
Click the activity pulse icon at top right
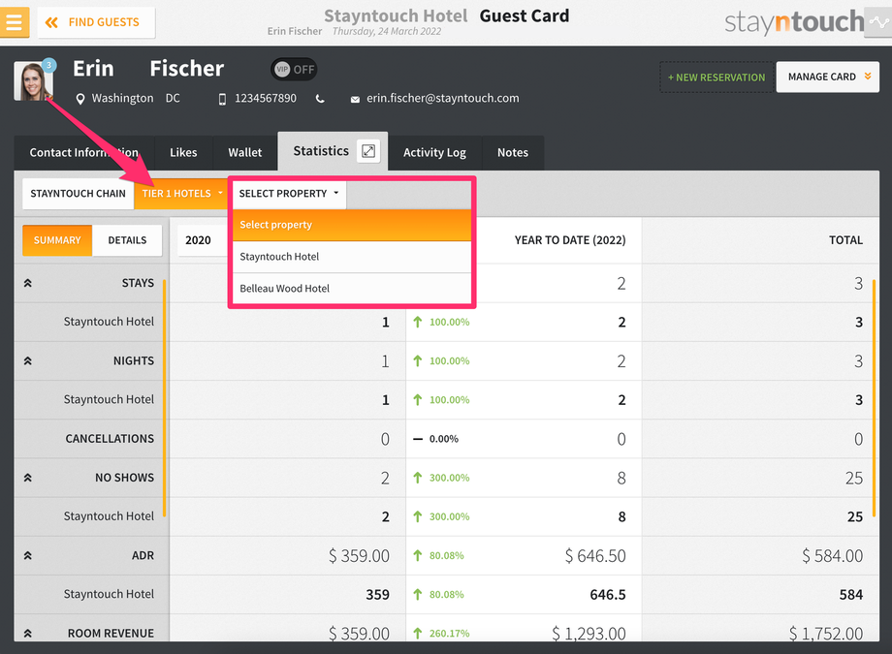pyautogui.click(x=879, y=22)
